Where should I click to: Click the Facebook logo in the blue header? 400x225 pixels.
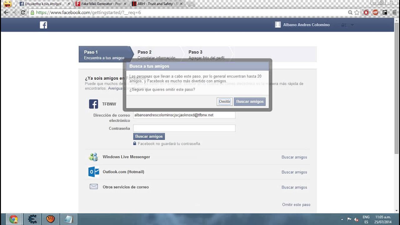(43, 25)
